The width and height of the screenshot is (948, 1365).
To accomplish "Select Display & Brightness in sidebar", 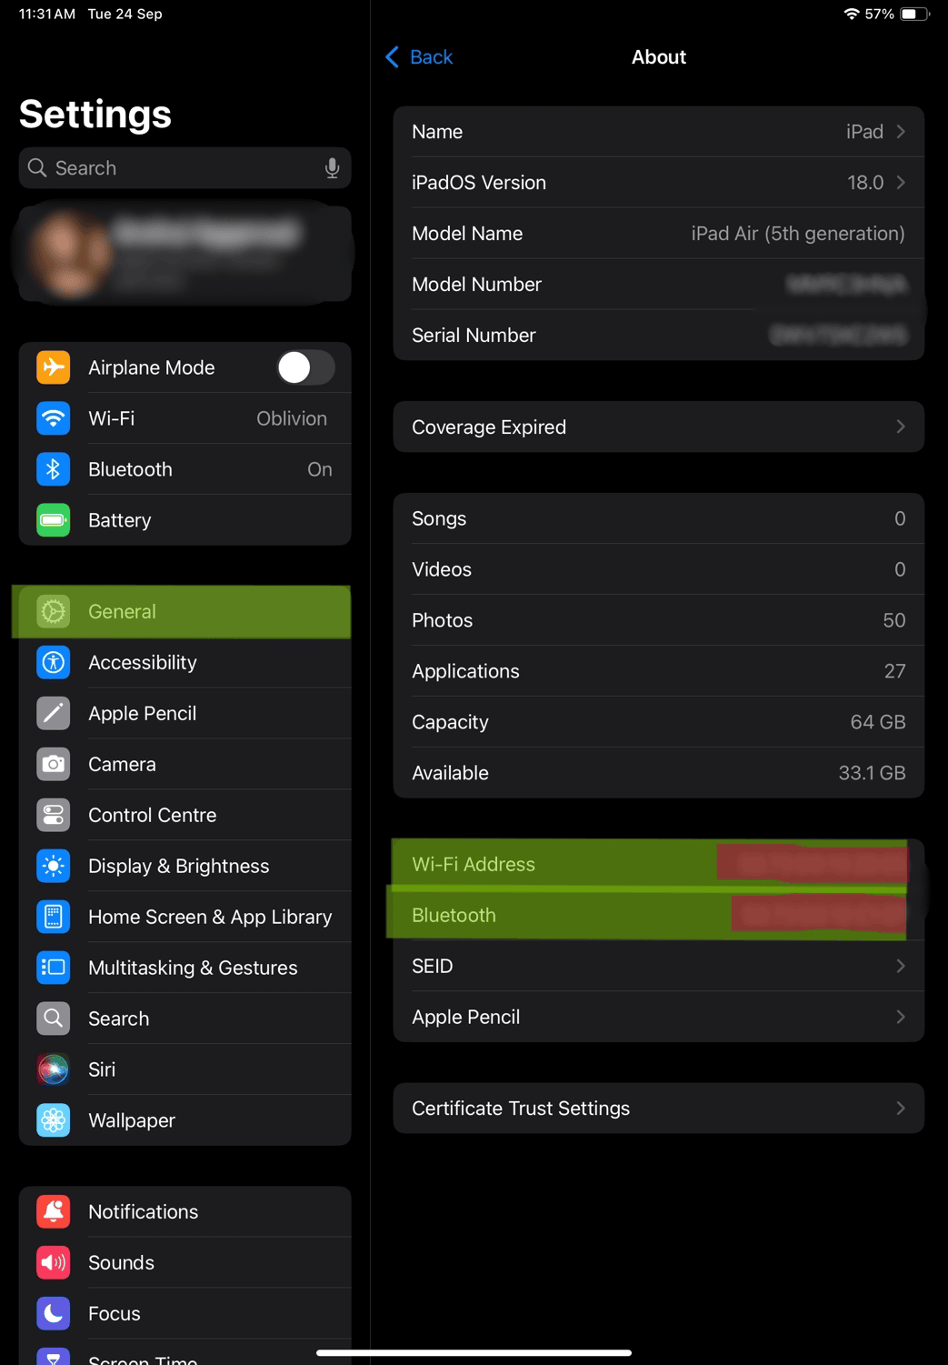I will (x=185, y=866).
